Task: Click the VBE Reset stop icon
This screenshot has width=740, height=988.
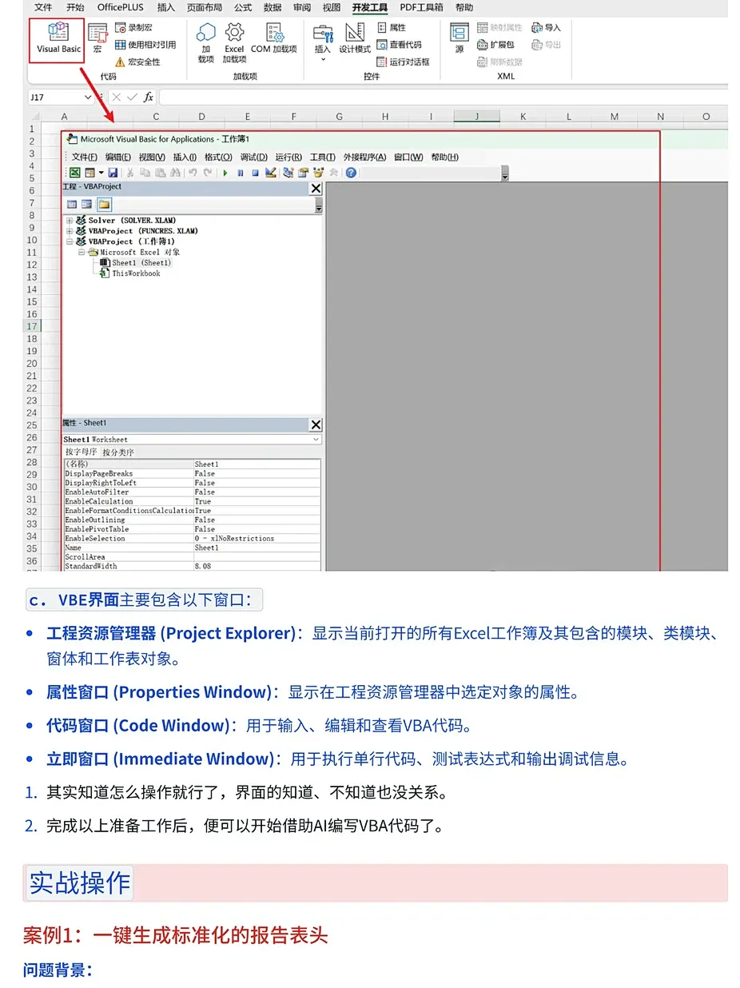Action: pos(256,173)
